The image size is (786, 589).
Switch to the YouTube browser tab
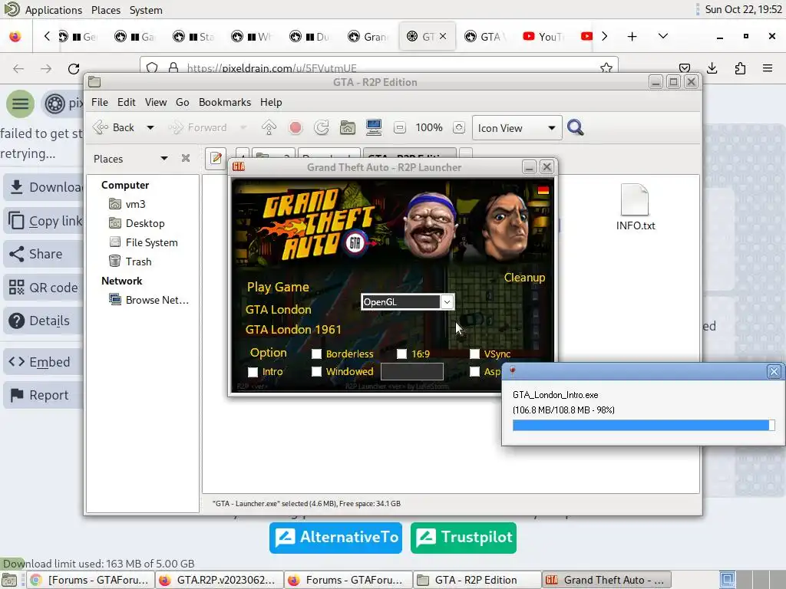coord(544,36)
